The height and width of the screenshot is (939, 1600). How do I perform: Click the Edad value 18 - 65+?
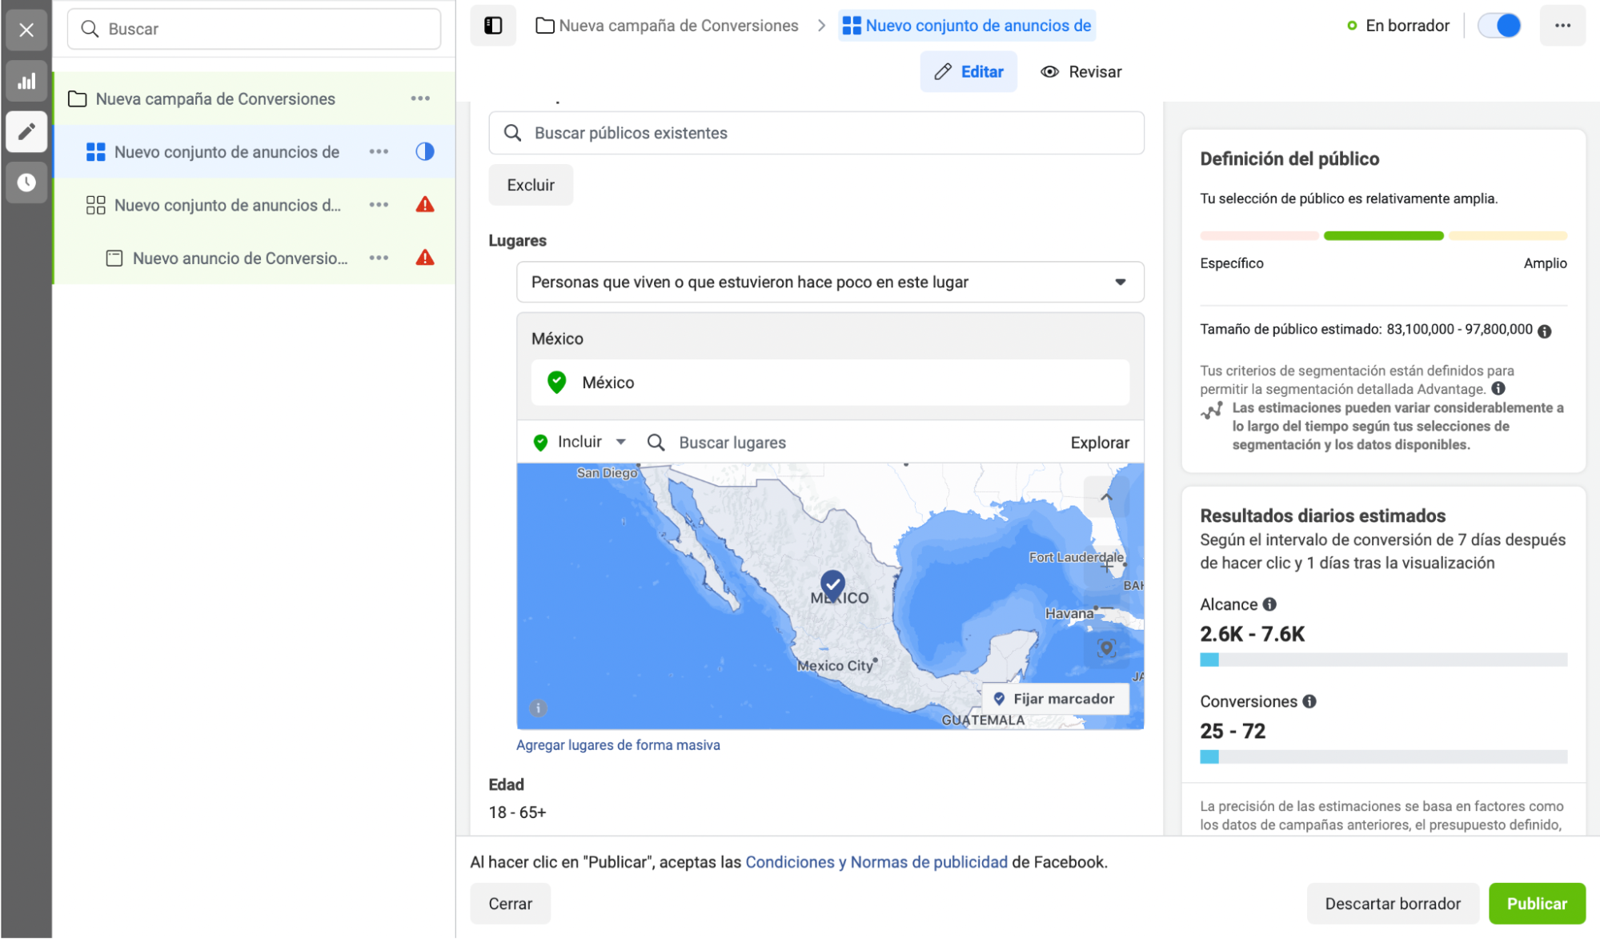pos(517,813)
